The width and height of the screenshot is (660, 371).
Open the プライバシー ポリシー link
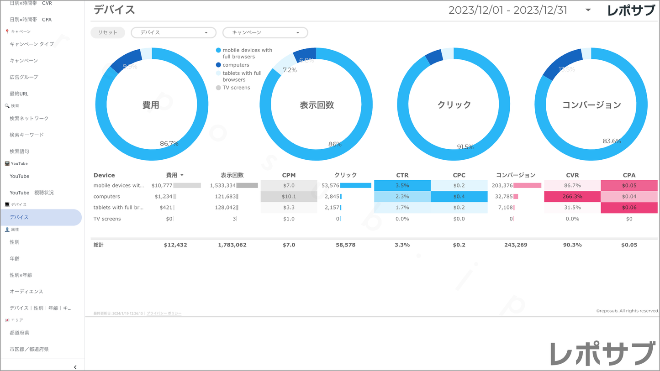(164, 314)
